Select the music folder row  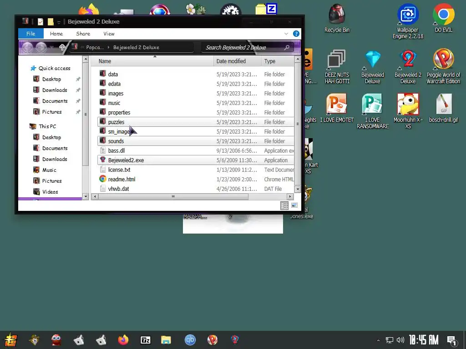(x=196, y=103)
